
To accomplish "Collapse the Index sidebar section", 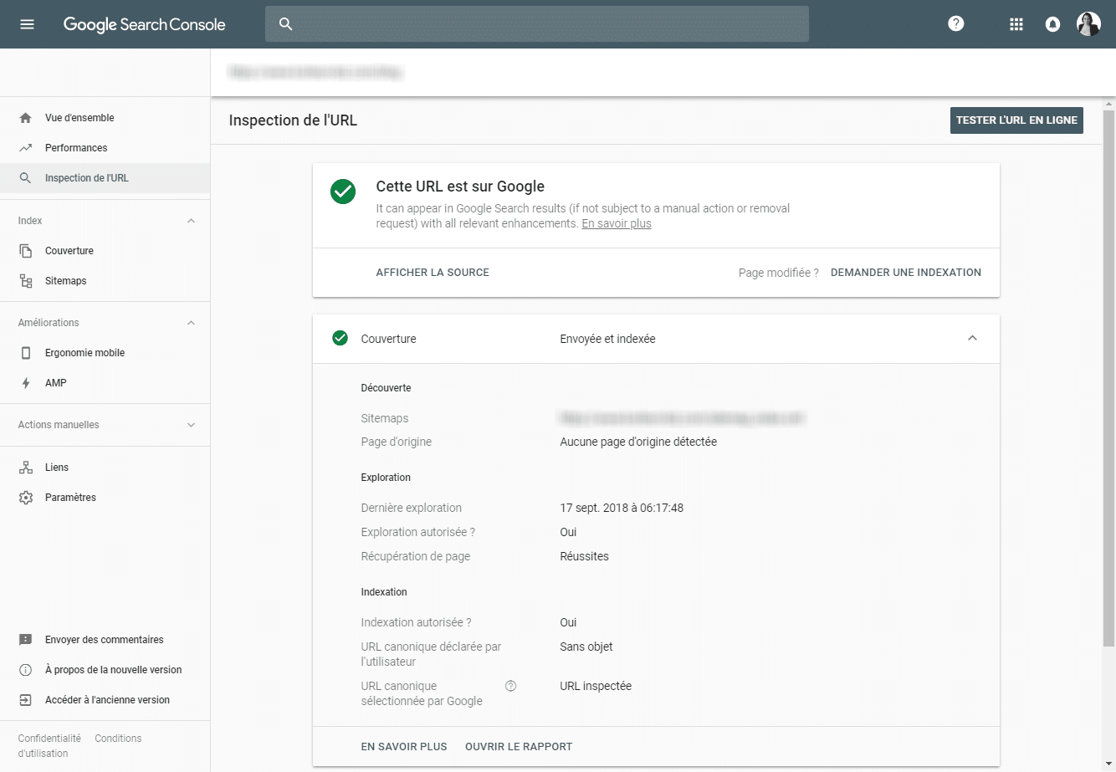I will coord(191,221).
